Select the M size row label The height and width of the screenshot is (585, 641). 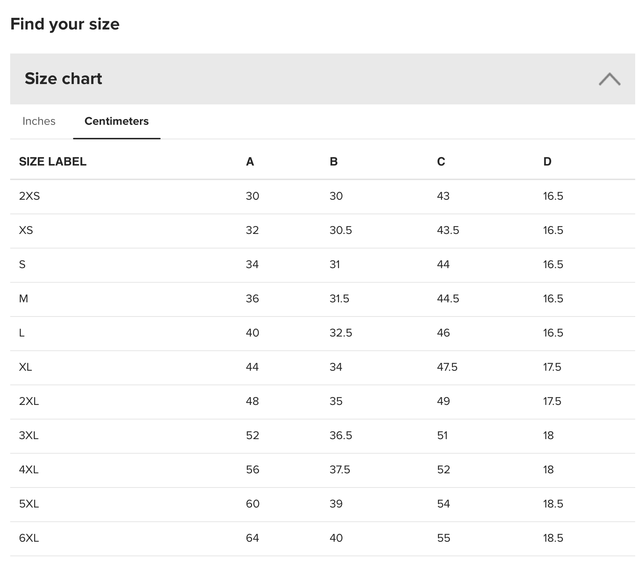tap(23, 299)
